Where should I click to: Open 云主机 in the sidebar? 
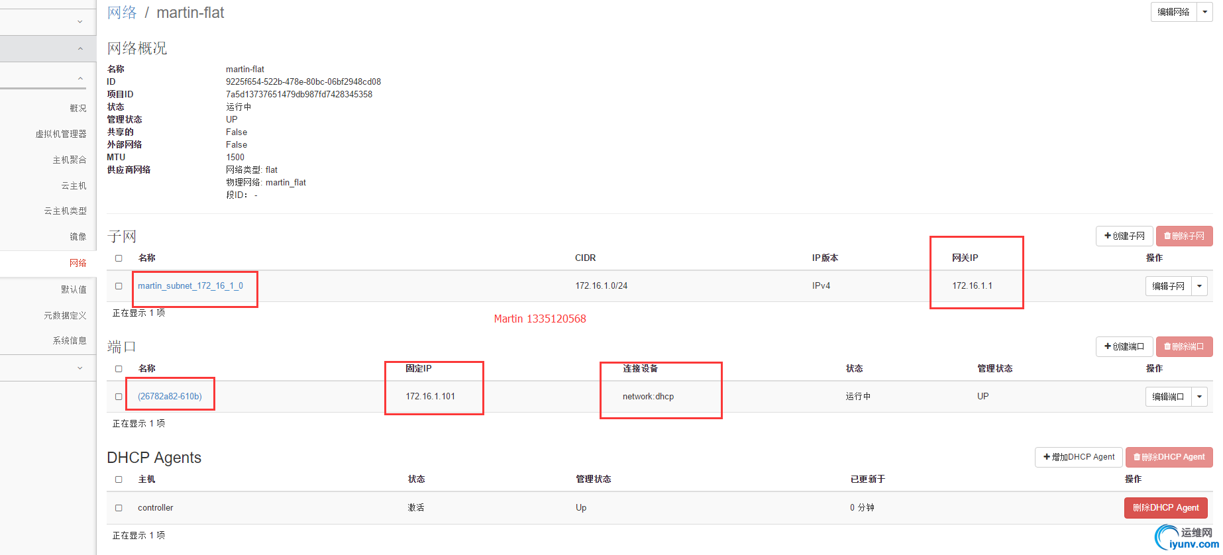pos(74,185)
